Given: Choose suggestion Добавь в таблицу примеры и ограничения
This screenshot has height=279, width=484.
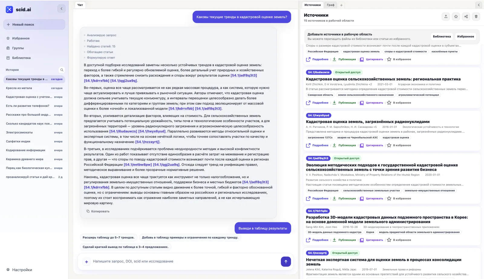Looking at the screenshot, I should (190, 238).
